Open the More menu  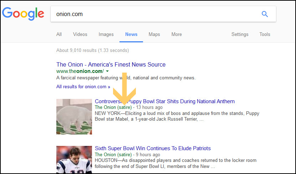pos(177,34)
